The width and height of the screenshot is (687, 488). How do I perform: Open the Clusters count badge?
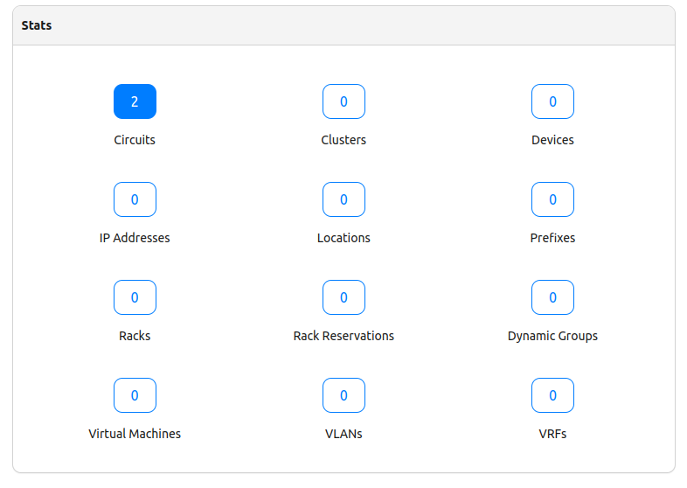pyautogui.click(x=343, y=101)
